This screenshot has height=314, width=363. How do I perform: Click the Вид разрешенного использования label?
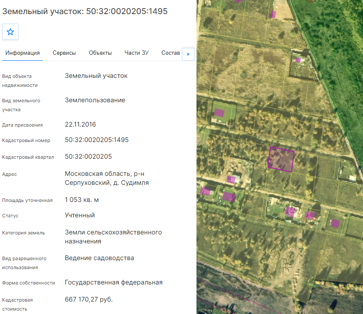point(24,263)
